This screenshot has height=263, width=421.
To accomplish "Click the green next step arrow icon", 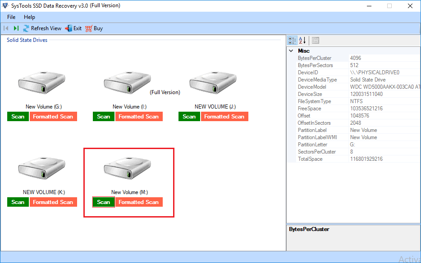I will (16, 28).
